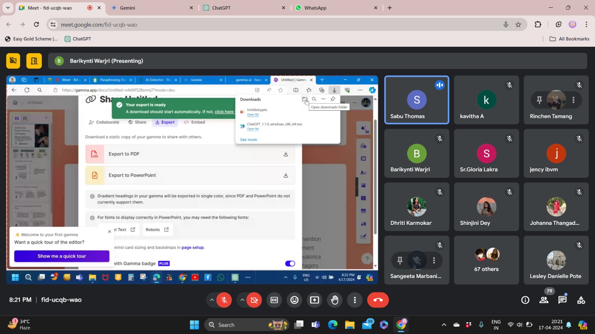Expand audio settings chevron beside microphone
The image size is (595, 334).
click(212, 300)
